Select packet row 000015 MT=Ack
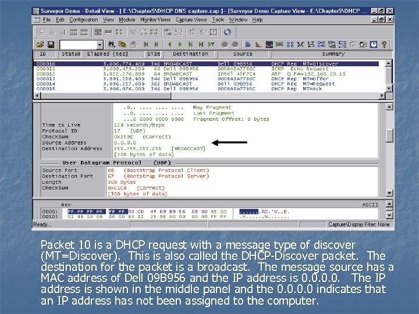419x314 pixels. 206,88
